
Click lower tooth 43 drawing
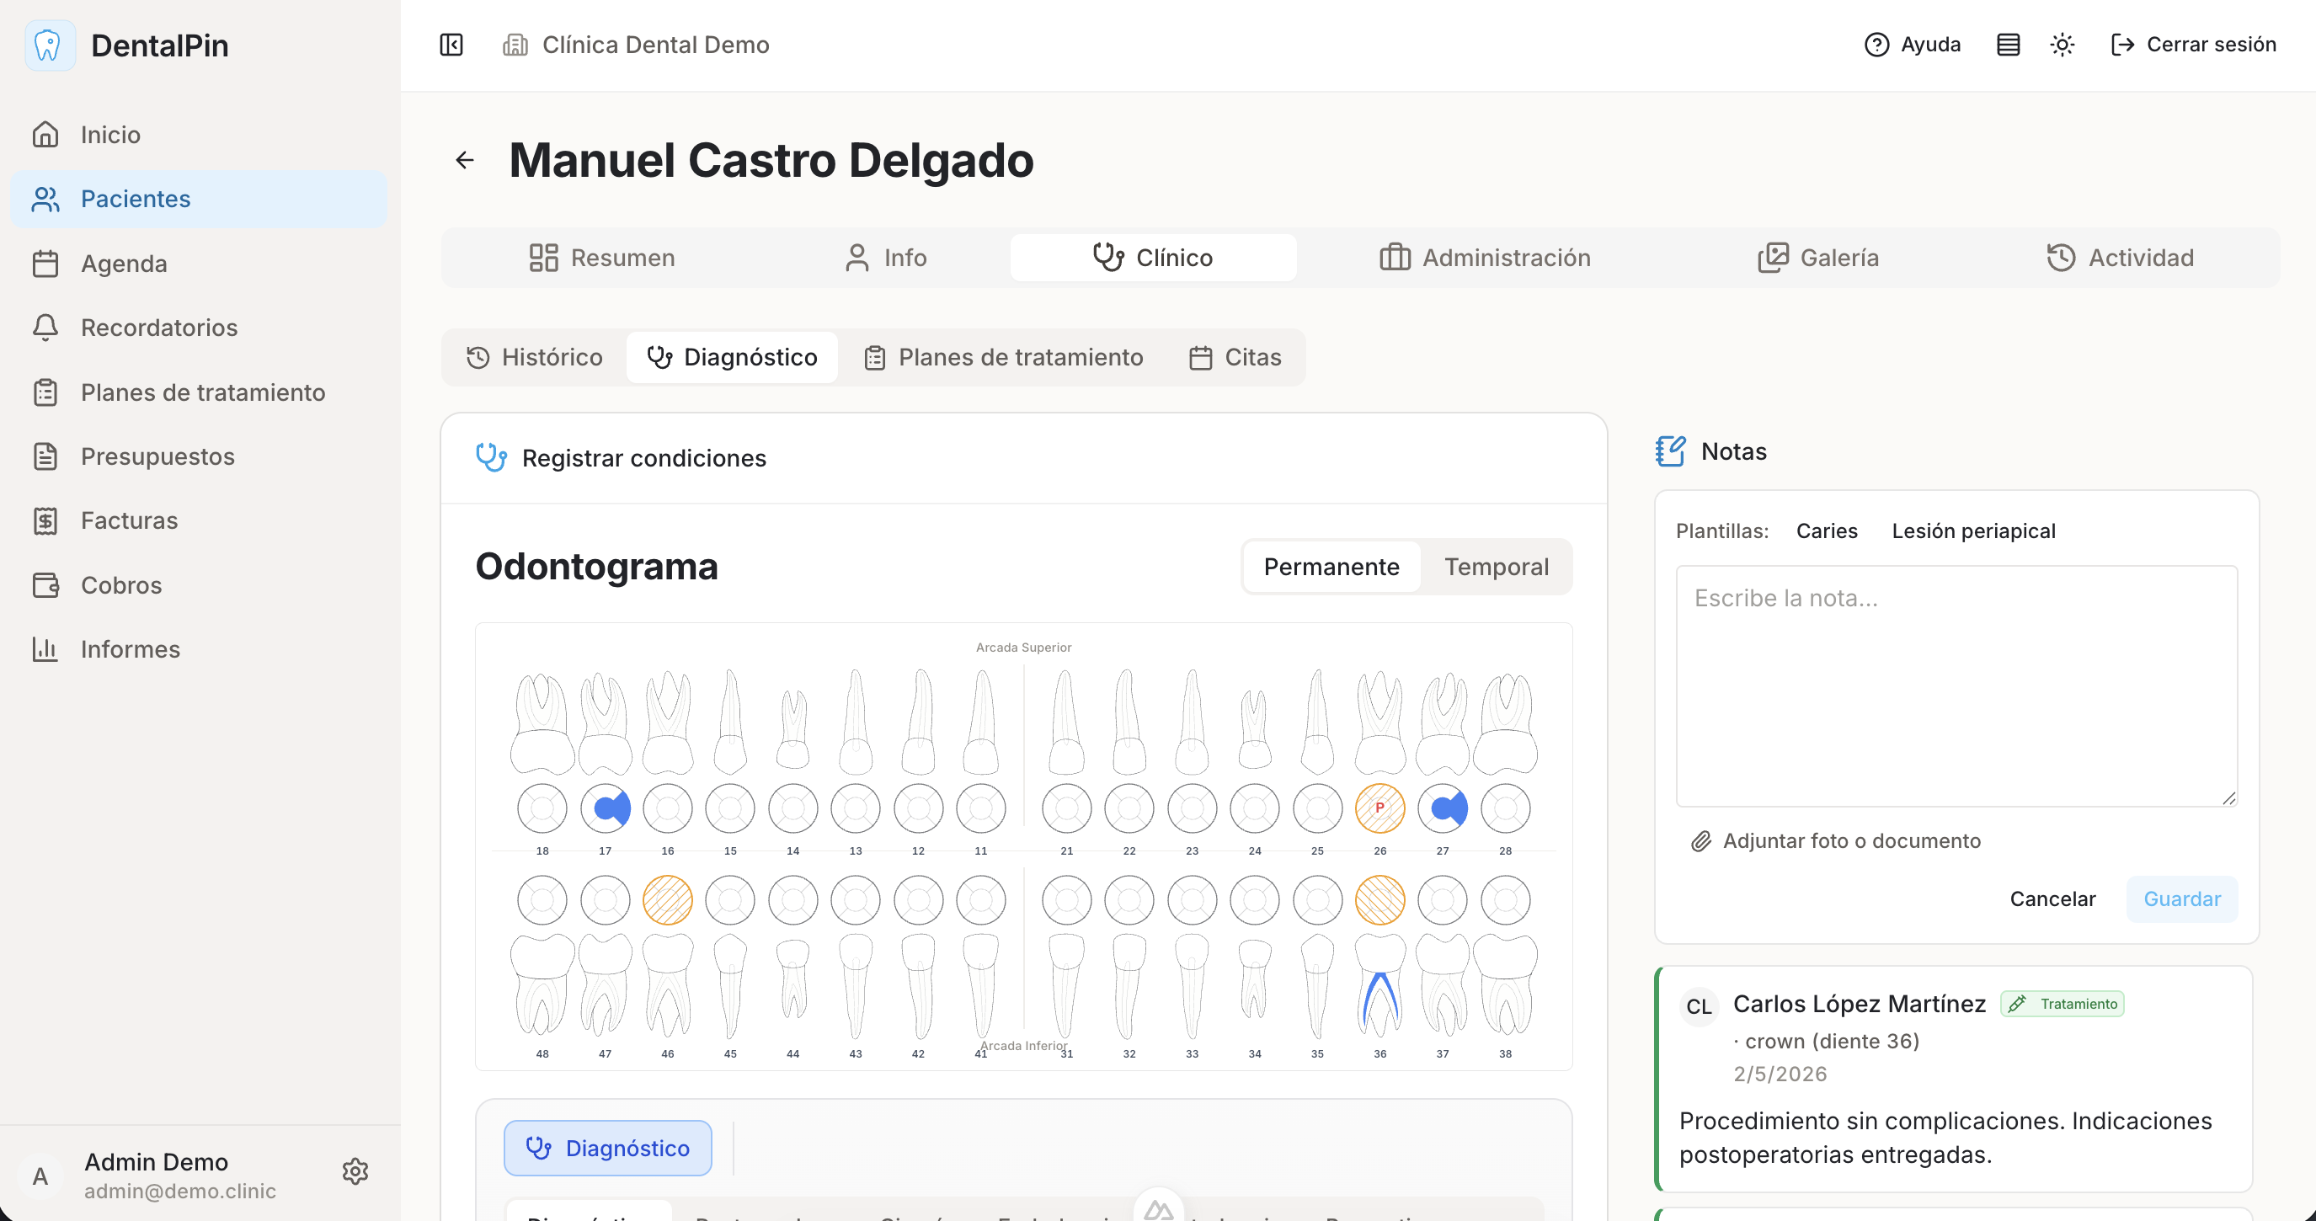tap(856, 986)
